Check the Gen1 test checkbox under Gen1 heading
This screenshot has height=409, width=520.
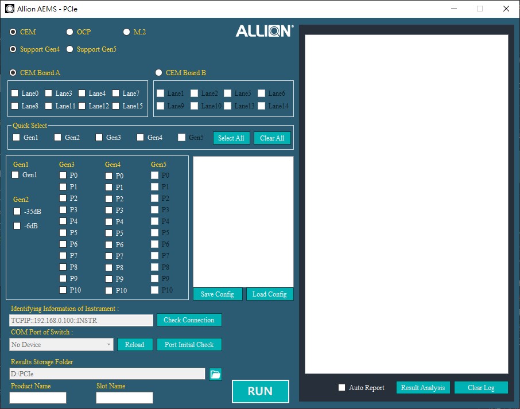[15, 174]
